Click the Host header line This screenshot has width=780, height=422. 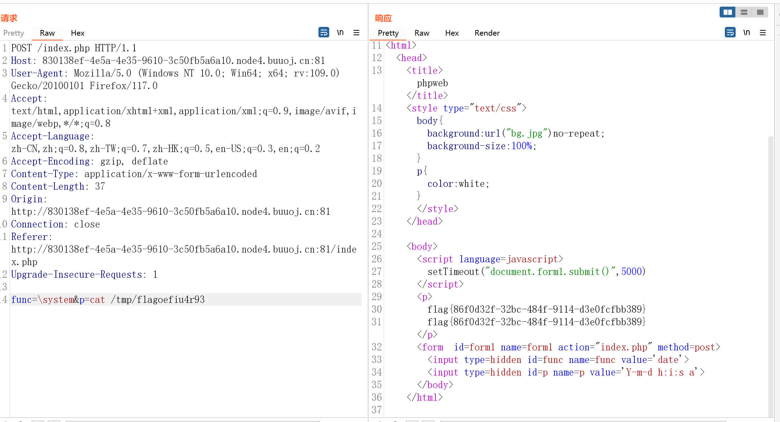(168, 61)
